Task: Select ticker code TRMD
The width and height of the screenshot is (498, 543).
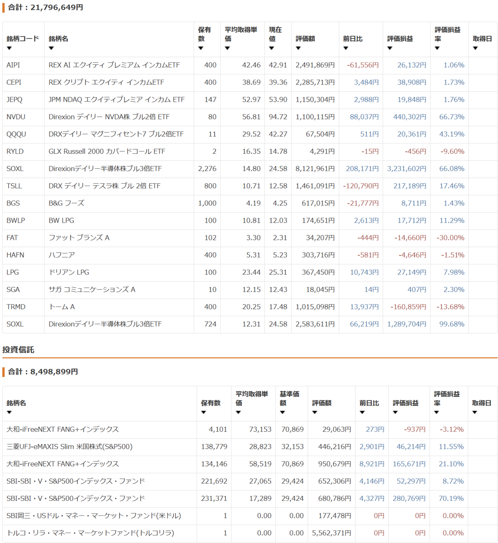Action: 16,307
